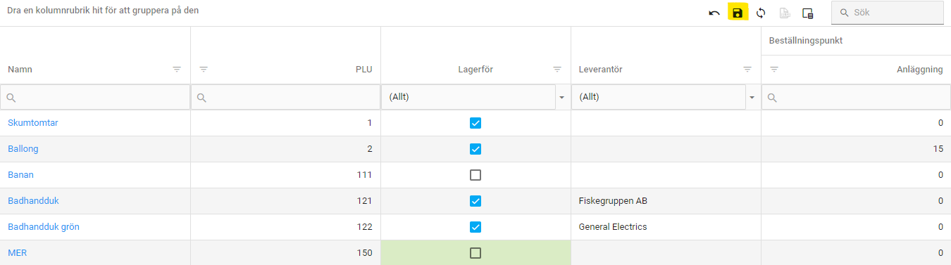Click the yellow highlighted save icon
The width and height of the screenshot is (951, 265).
click(738, 13)
